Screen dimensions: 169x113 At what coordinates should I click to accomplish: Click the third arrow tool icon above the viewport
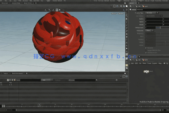(53, 10)
